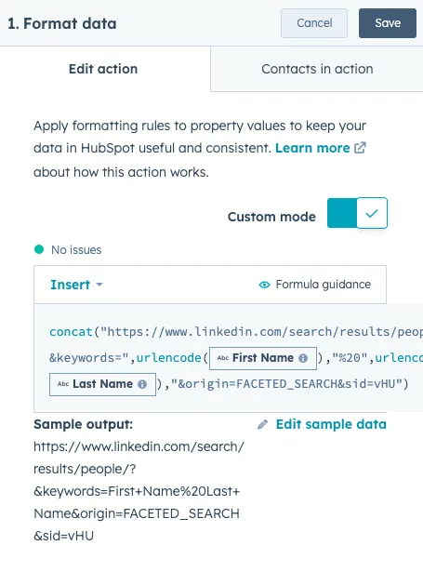Click the pencil icon beside Edit sample data

pos(262,425)
